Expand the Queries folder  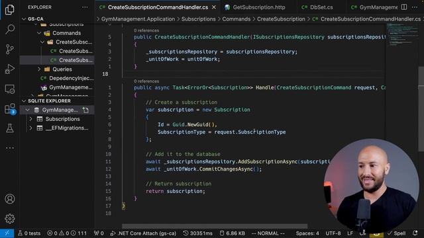tap(39, 69)
